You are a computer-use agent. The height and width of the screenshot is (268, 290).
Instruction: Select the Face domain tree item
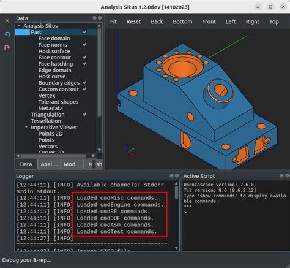point(54,38)
